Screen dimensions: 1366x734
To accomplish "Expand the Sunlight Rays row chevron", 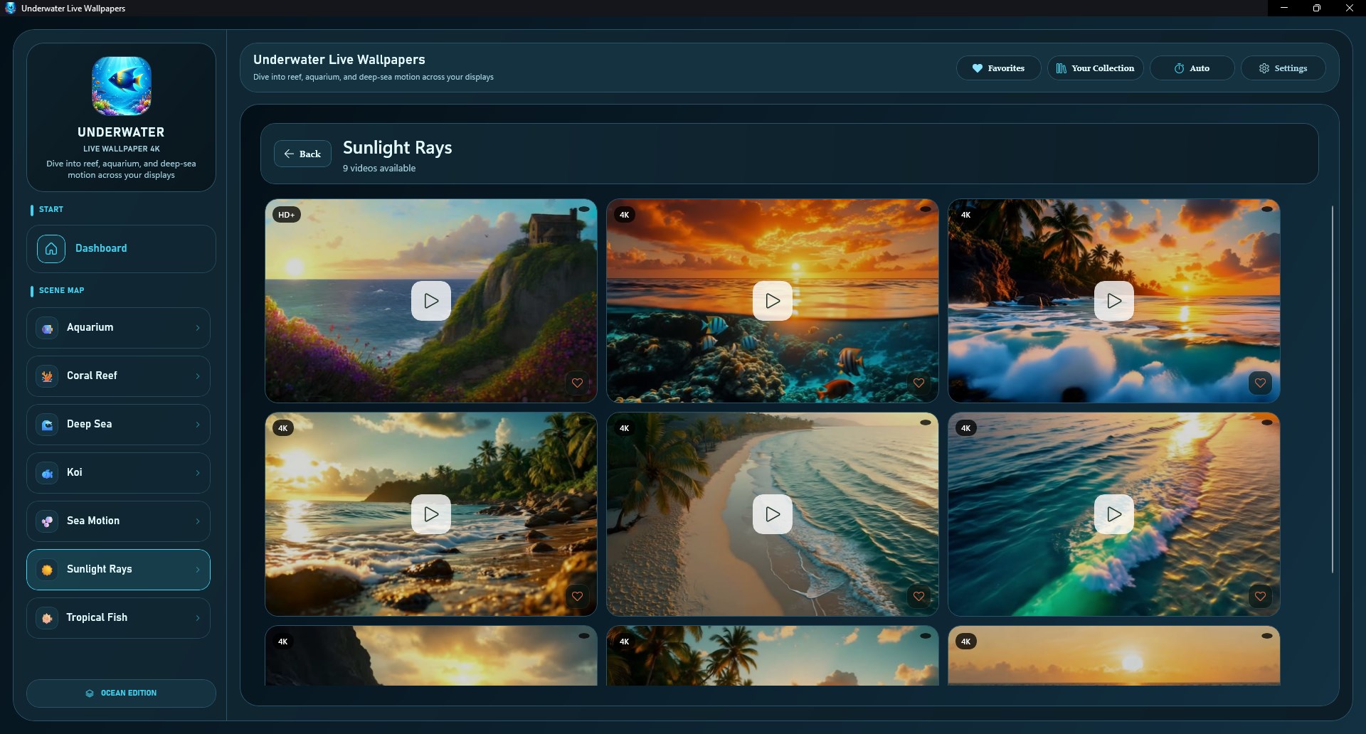I will click(198, 570).
